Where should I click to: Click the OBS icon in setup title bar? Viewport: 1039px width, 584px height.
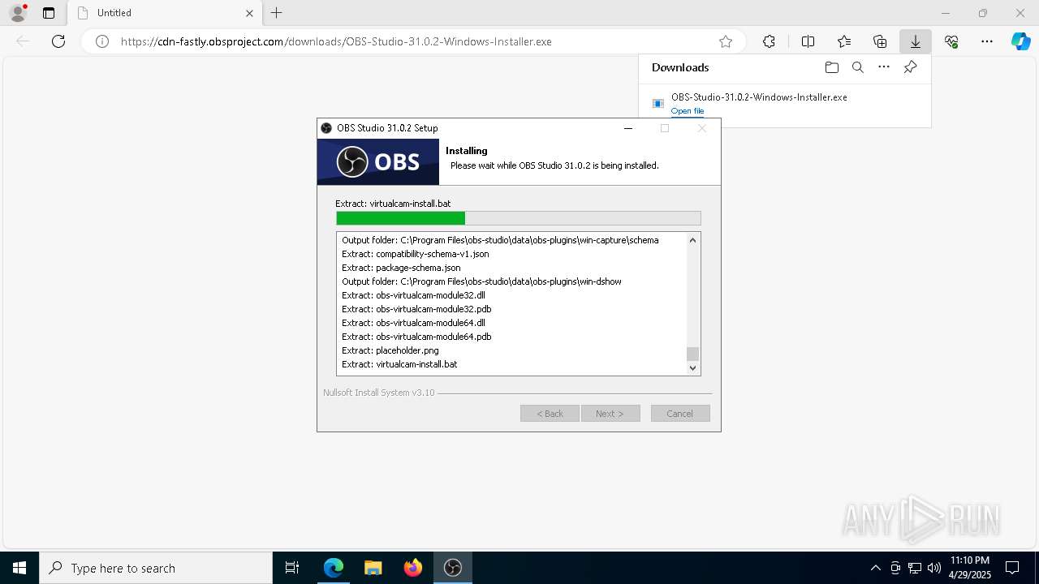(326, 128)
